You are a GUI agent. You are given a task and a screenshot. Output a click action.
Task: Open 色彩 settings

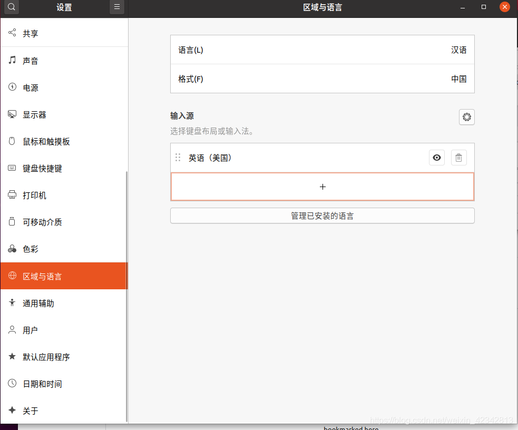64,249
